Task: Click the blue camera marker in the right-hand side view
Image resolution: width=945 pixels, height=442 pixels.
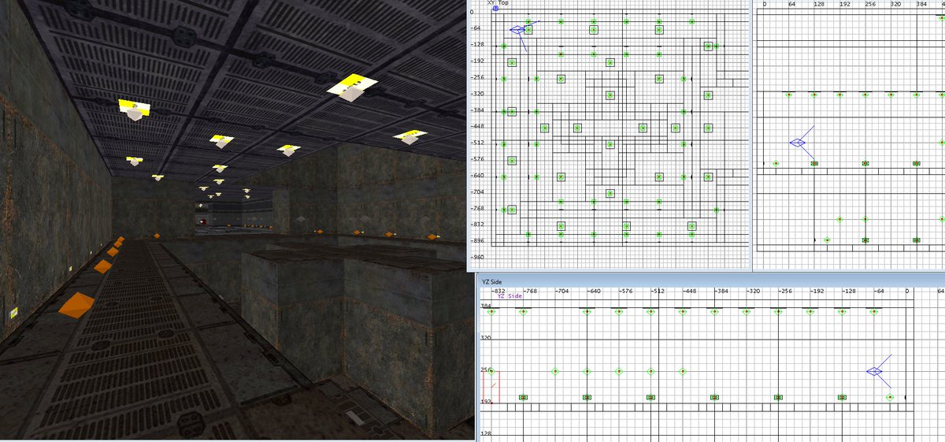Action: click(x=798, y=143)
